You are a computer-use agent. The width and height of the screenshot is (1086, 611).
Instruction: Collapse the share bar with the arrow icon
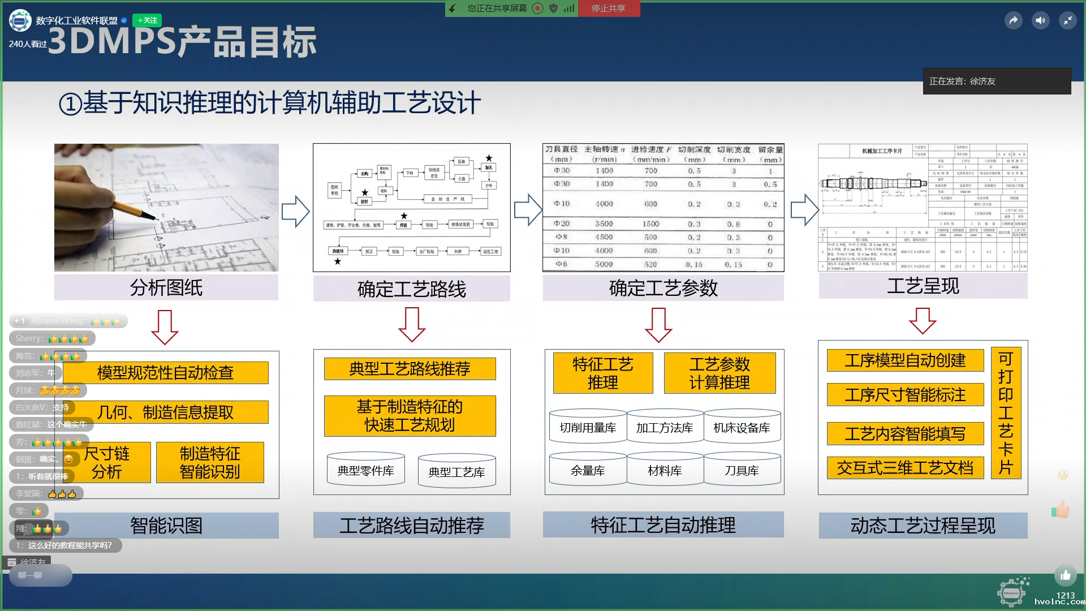point(453,8)
